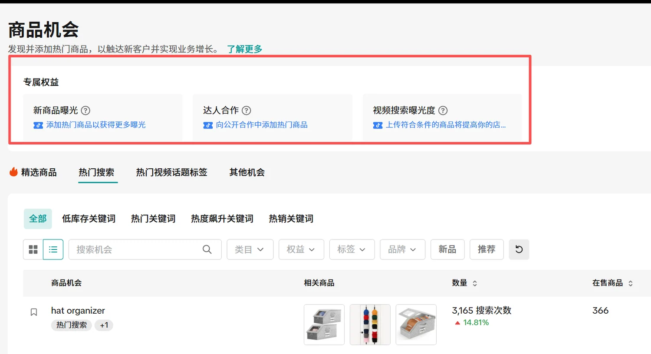Expand the 类目 dropdown

[x=250, y=249]
